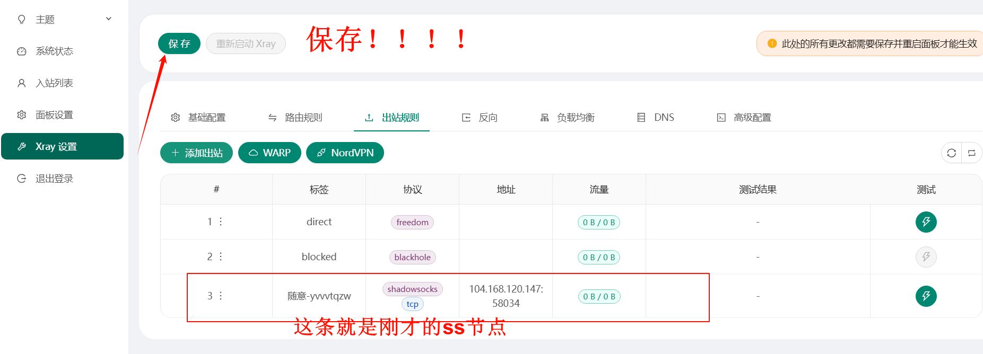
Task: Click the wrench icon beside Xray 设置
Action: tap(22, 147)
